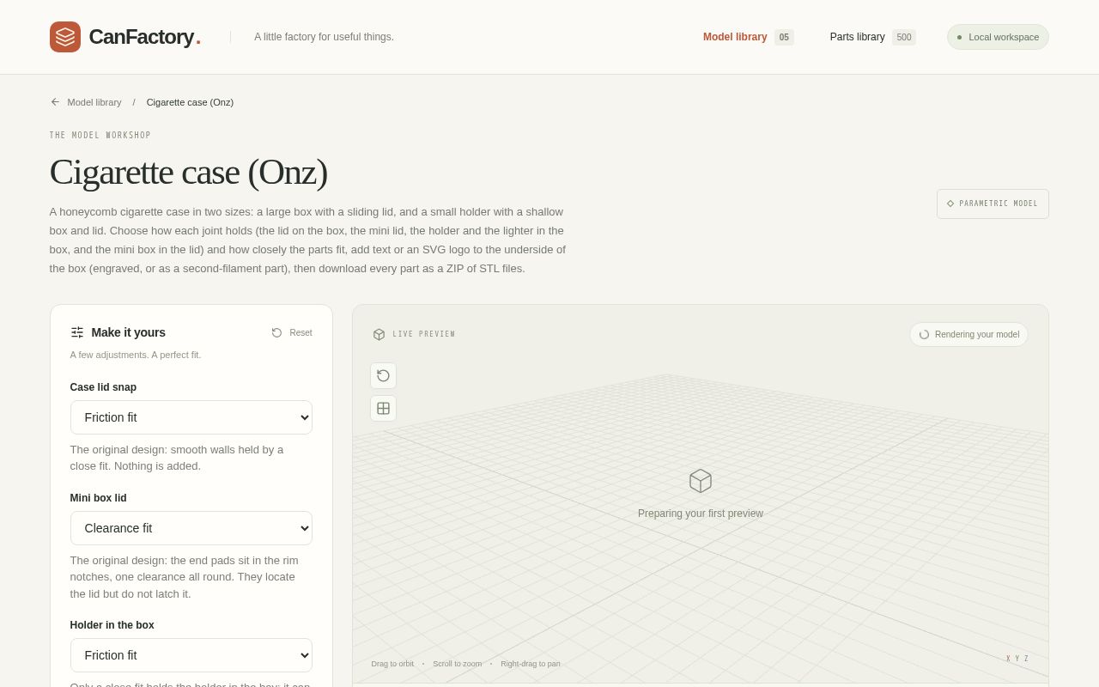Click the CanFactory stacked-layers logo icon
This screenshot has width=1099, height=687.
pyautogui.click(x=65, y=37)
